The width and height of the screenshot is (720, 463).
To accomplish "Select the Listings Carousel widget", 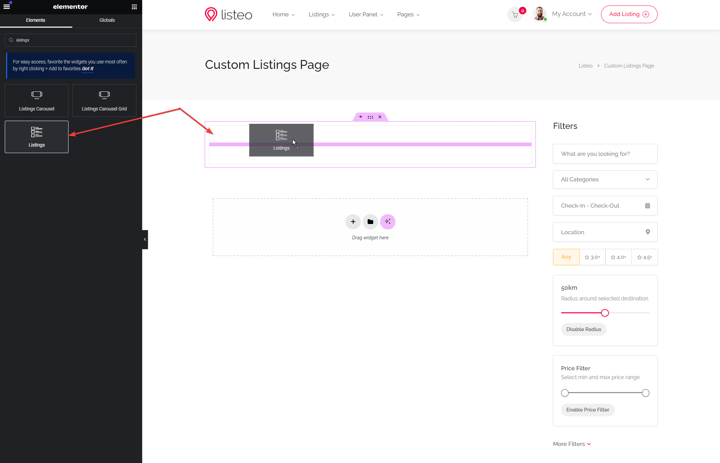I will click(x=36, y=101).
